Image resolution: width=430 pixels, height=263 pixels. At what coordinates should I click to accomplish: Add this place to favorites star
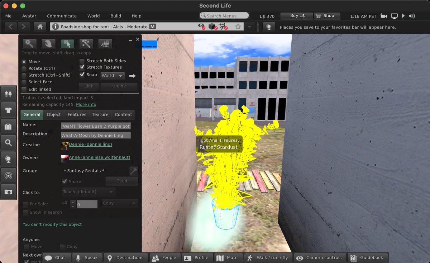pos(238,27)
